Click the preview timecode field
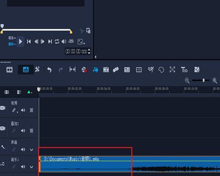Screen dimensions: 220x176 [76, 51]
